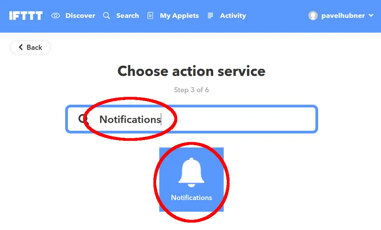Click the Back button text
The height and width of the screenshot is (230, 381).
pyautogui.click(x=34, y=47)
